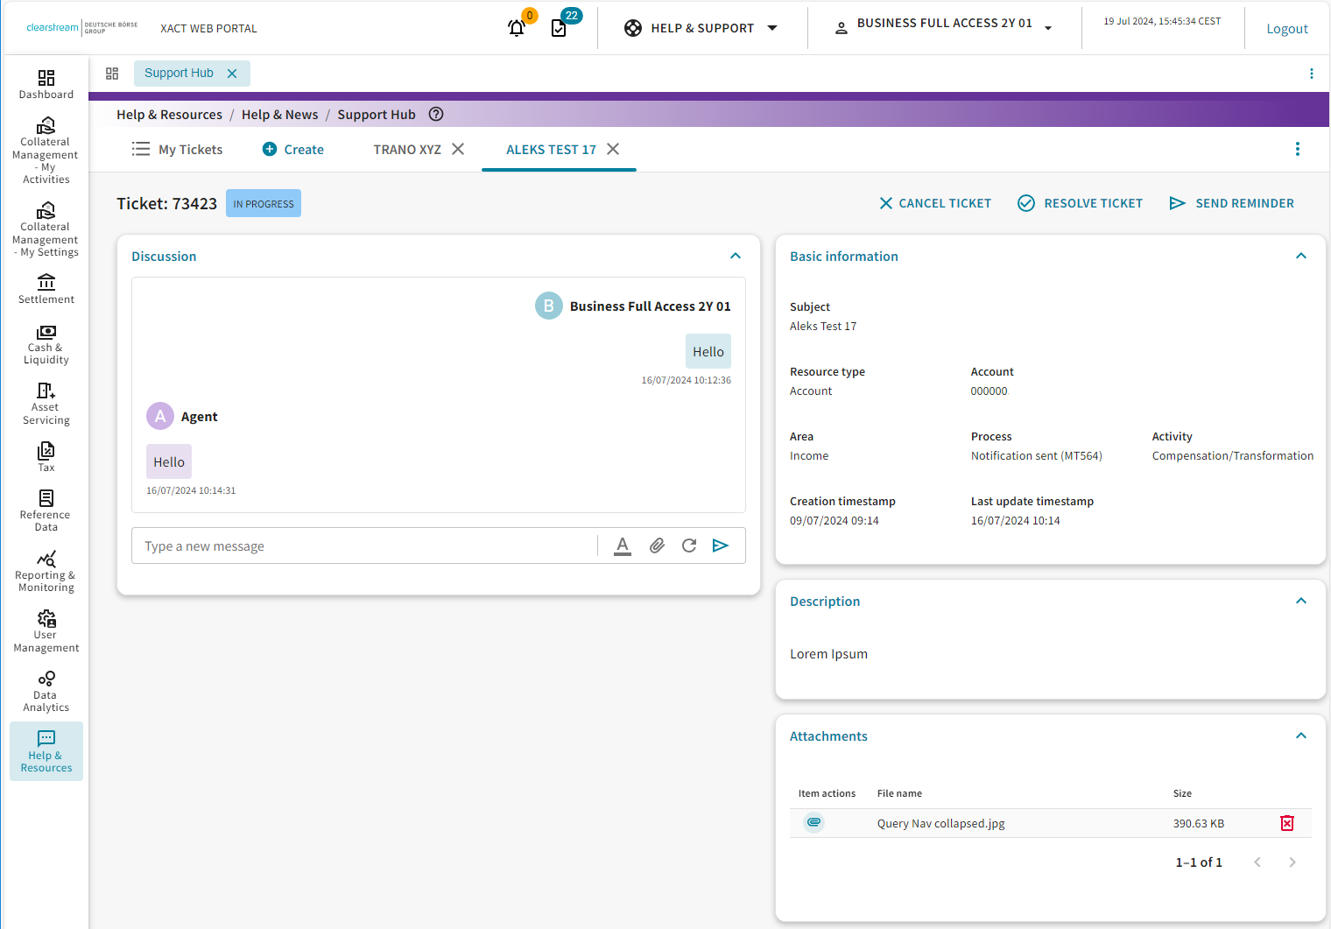
Task: Open the notifications bell icon
Action: tap(517, 27)
